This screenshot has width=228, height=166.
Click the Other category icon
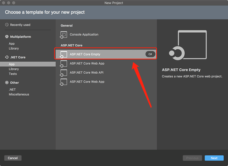tap(7, 82)
